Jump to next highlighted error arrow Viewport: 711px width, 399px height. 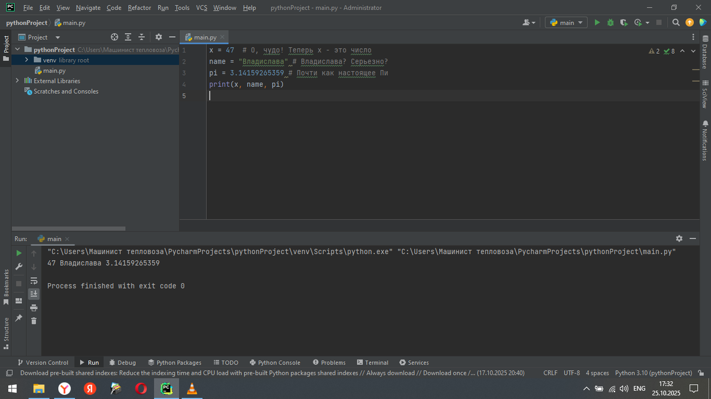[693, 51]
